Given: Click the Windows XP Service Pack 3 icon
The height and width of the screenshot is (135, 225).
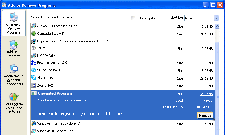Looking at the screenshot, I should 34,131.
